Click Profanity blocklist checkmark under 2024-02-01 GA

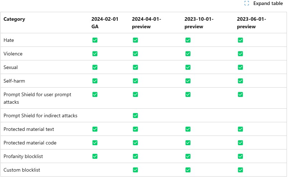[x=95, y=156]
